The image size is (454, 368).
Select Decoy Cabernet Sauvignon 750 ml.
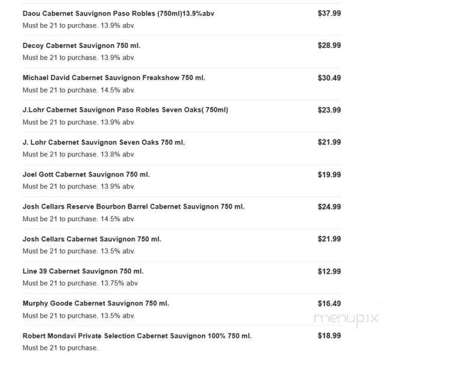[x=81, y=46]
